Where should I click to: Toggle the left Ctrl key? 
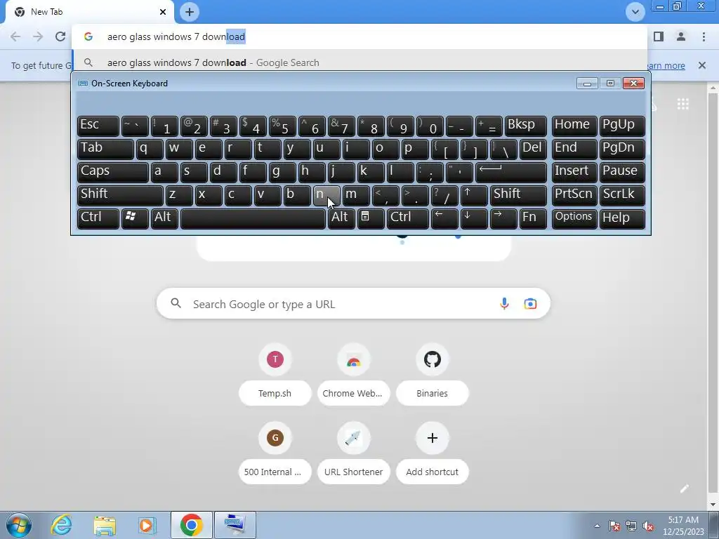[98, 218]
